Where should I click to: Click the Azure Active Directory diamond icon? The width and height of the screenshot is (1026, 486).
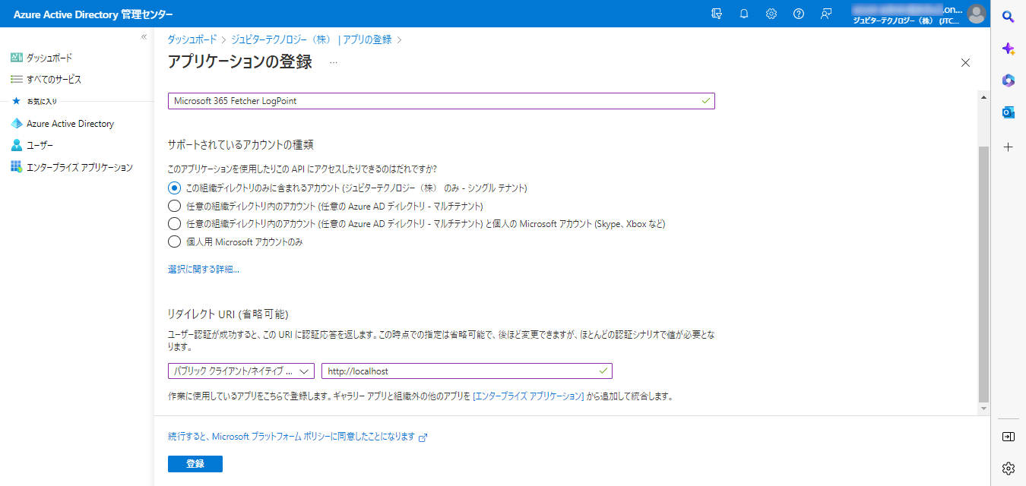tap(17, 123)
